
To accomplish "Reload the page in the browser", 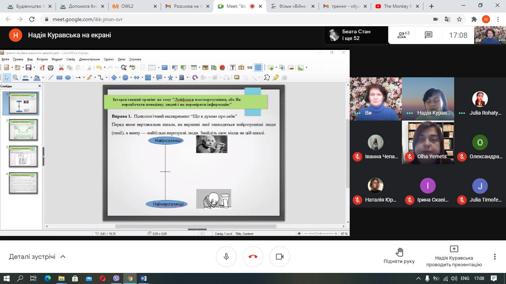I will [32, 19].
